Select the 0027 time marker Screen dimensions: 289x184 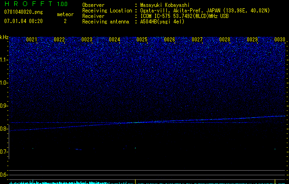pyautogui.click(x=197, y=40)
